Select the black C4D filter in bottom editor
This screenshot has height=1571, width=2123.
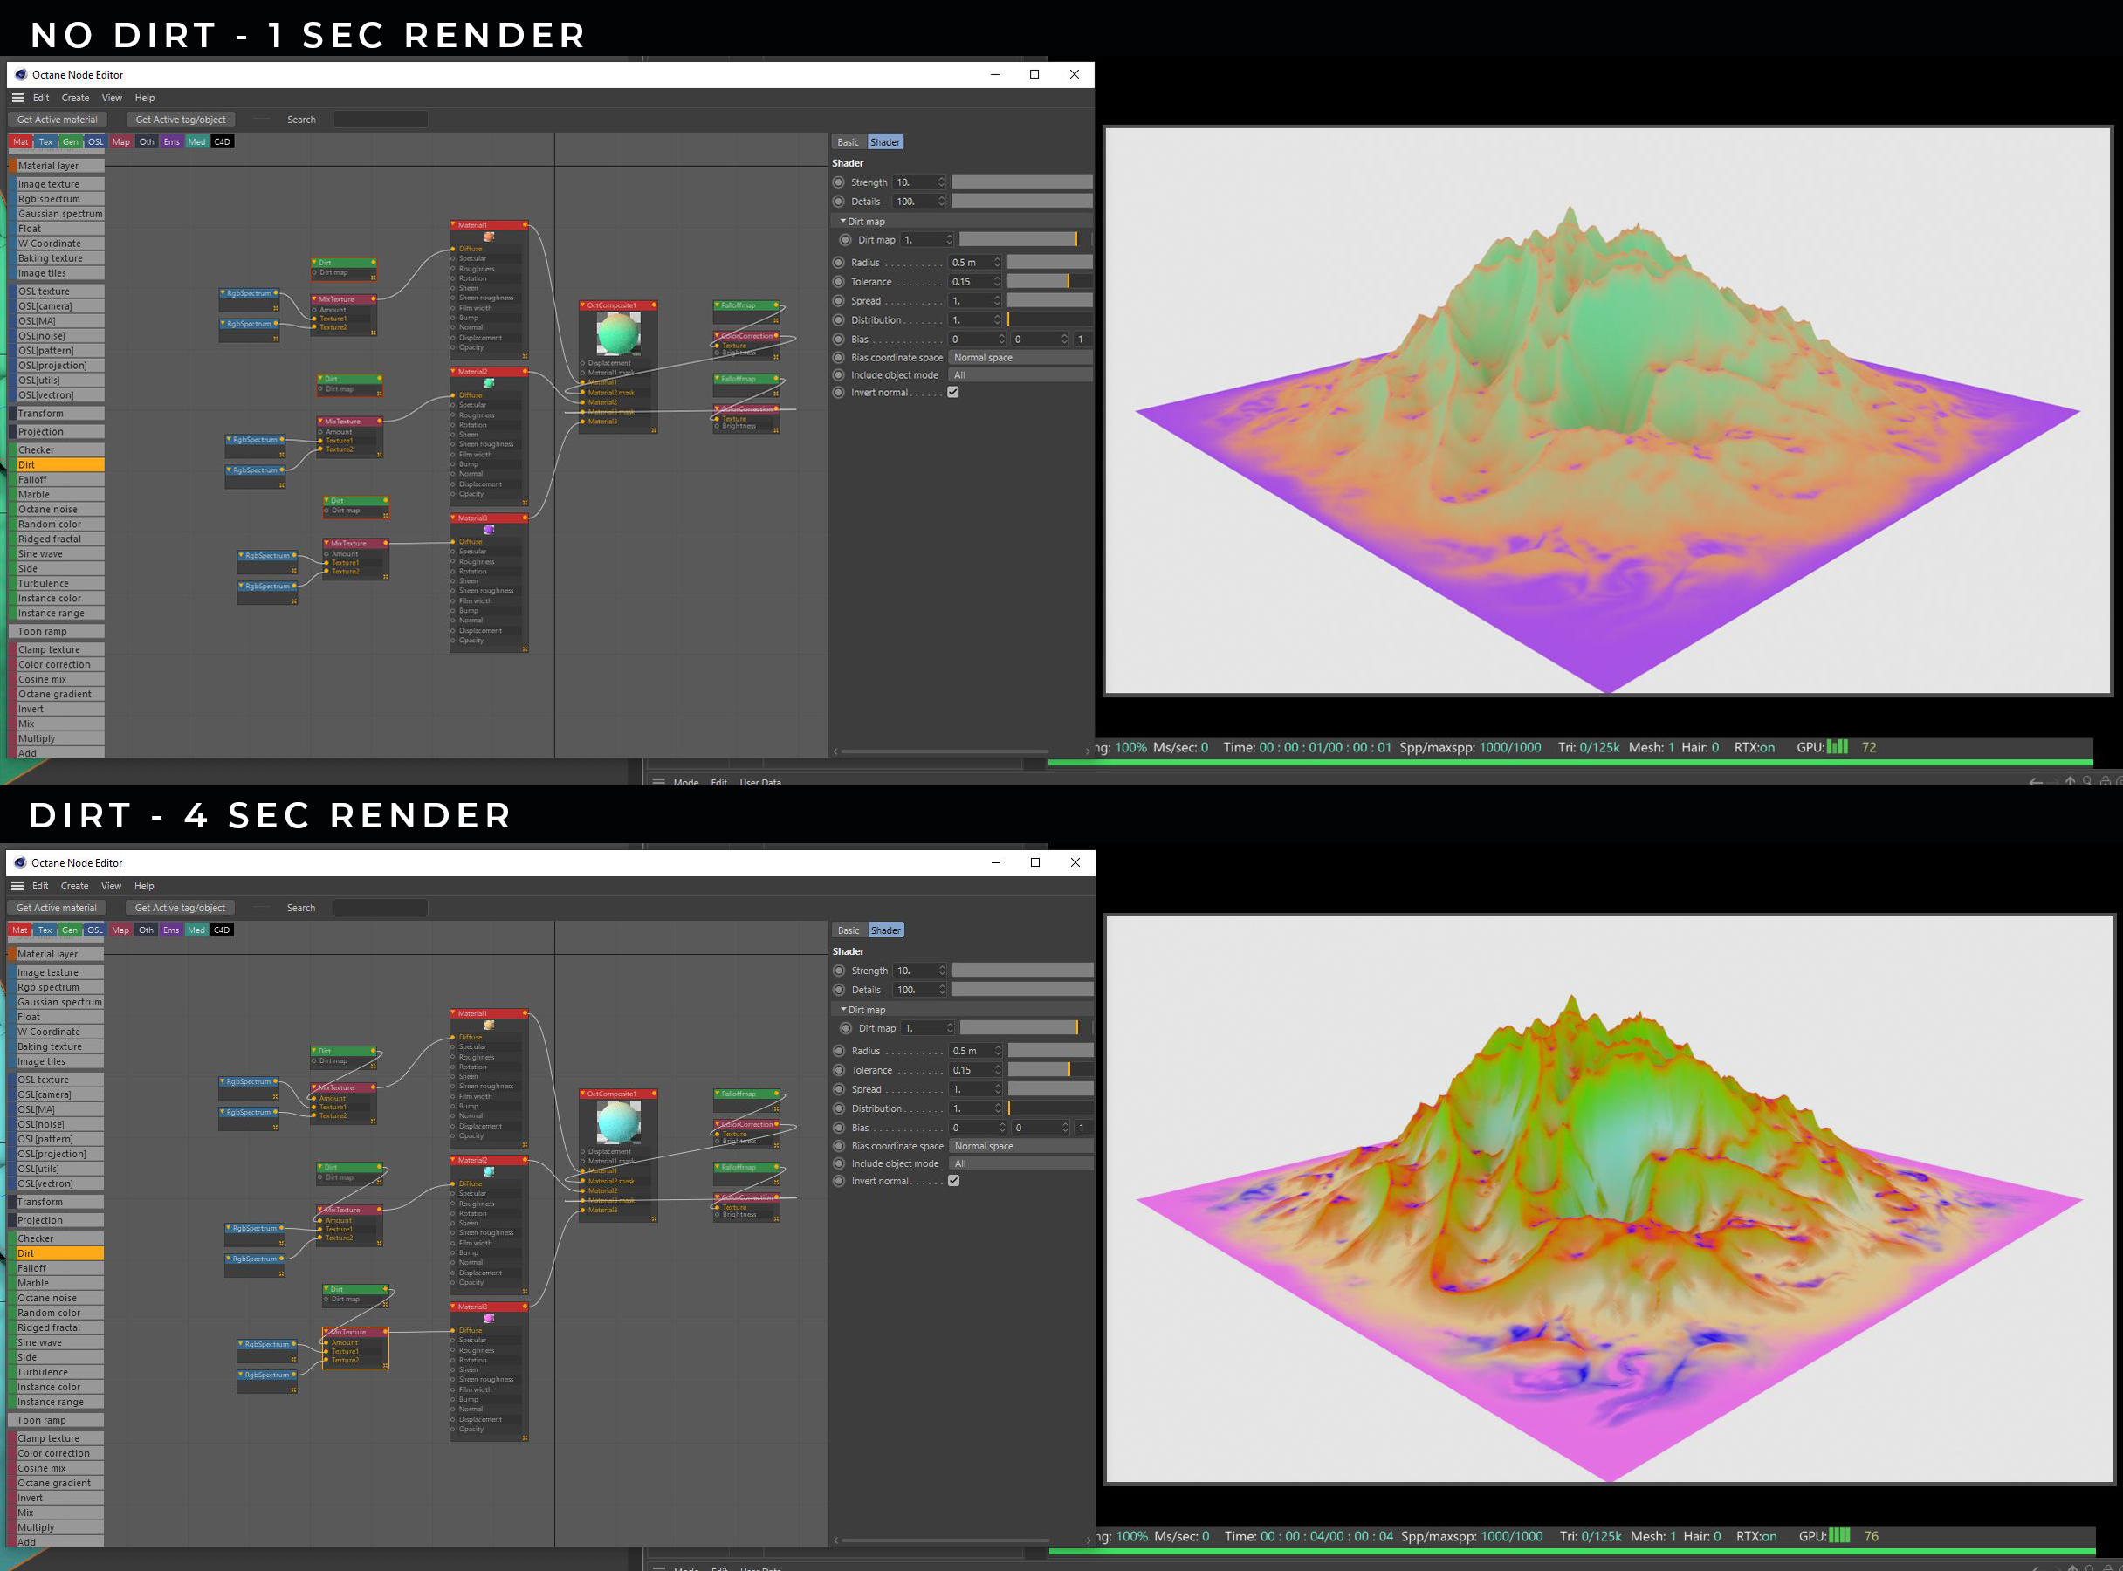(x=222, y=930)
